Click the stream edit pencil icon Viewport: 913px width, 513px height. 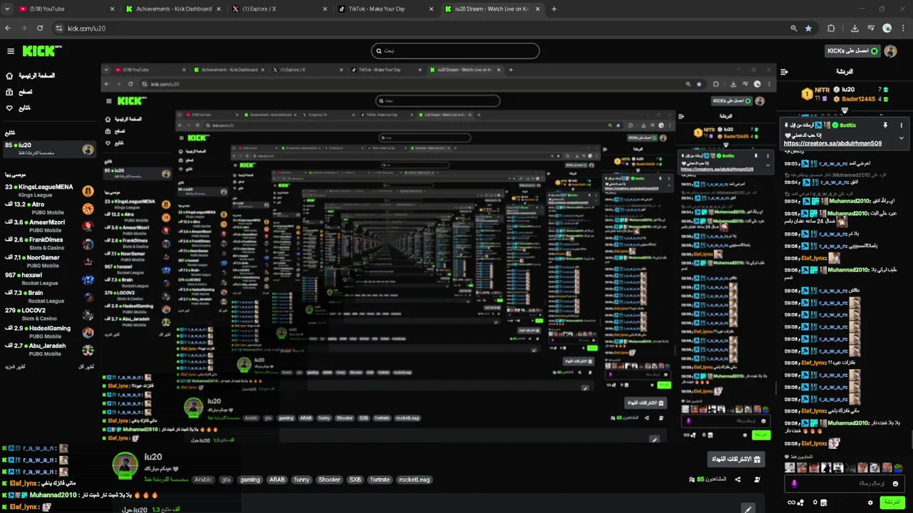click(x=748, y=509)
